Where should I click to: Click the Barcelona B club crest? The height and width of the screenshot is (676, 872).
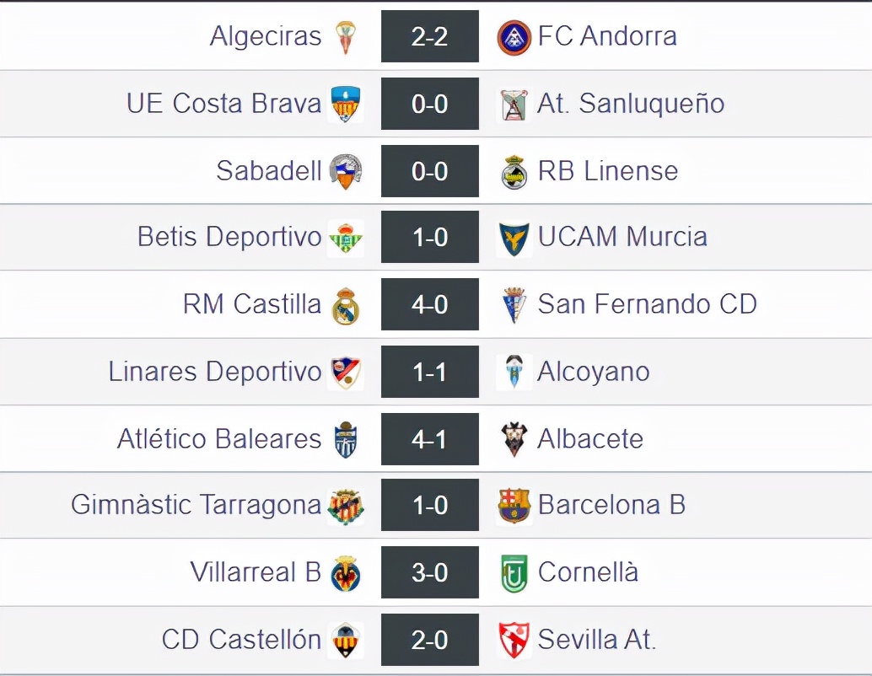click(514, 506)
